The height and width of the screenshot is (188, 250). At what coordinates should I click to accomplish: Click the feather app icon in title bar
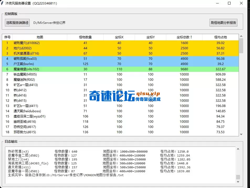(x=3, y=3)
